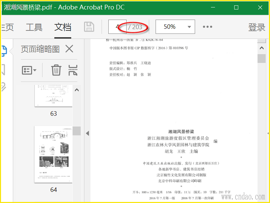
Task: Collapse the navigation pane with left arrow
Action: (x=87, y=133)
